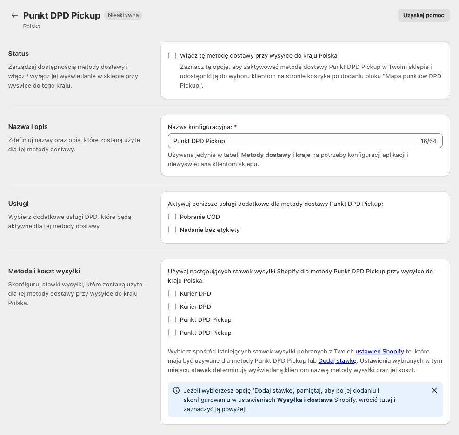Focus the Nazwa konfiguracyjna text field
Screen dimensions: 459x435
(293, 141)
